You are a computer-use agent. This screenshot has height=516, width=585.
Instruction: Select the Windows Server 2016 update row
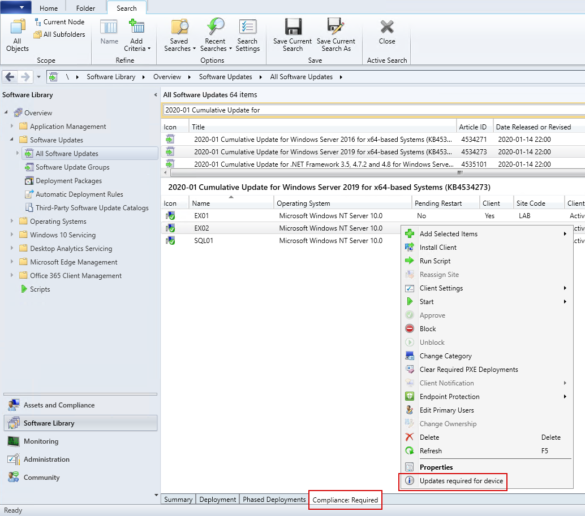(x=373, y=140)
